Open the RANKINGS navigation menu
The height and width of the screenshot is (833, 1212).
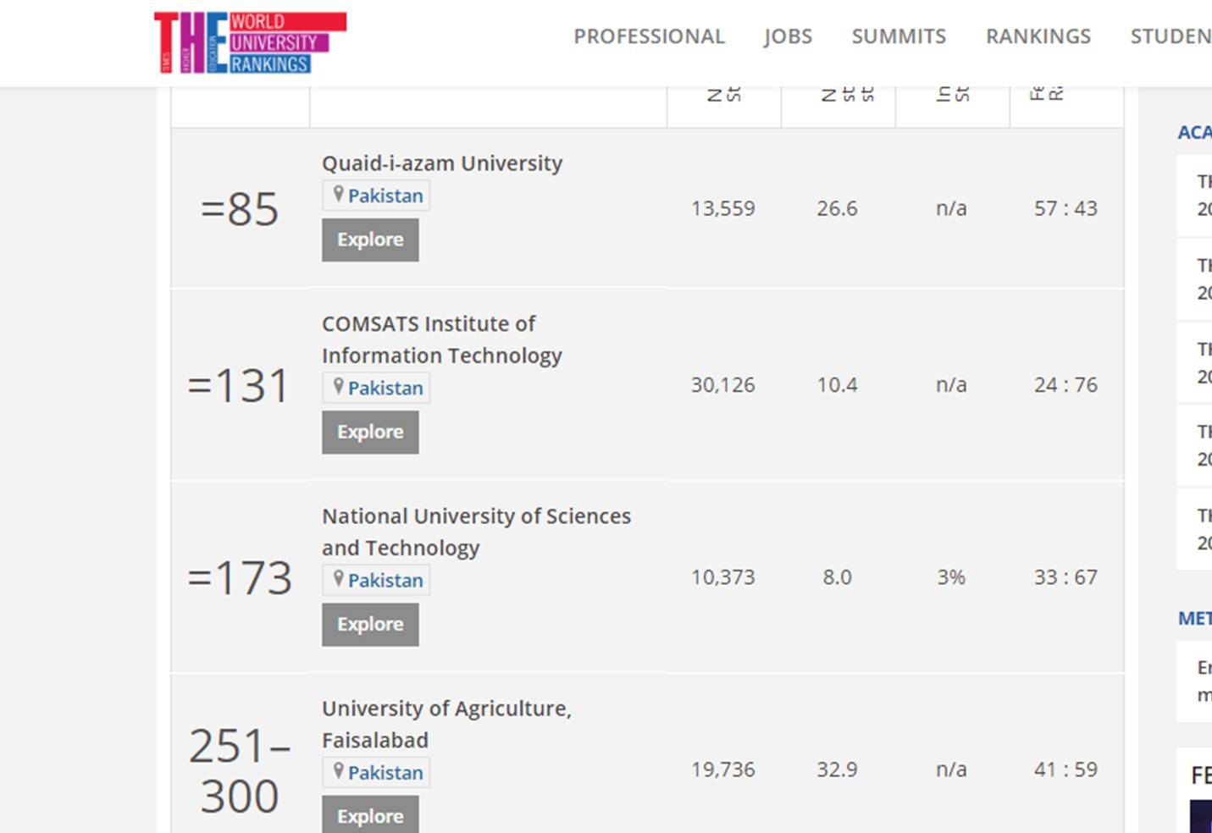pos(1038,36)
